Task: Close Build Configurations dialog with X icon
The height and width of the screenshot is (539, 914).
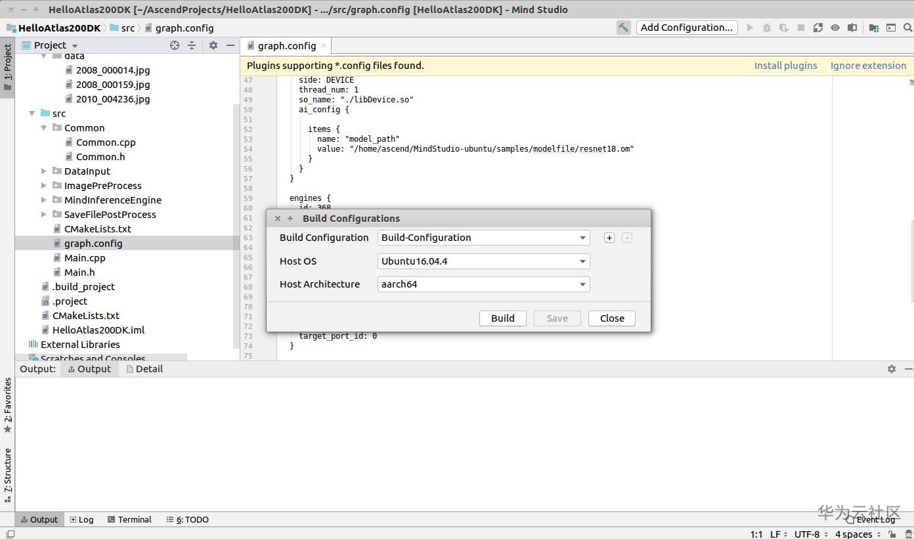Action: [x=278, y=219]
